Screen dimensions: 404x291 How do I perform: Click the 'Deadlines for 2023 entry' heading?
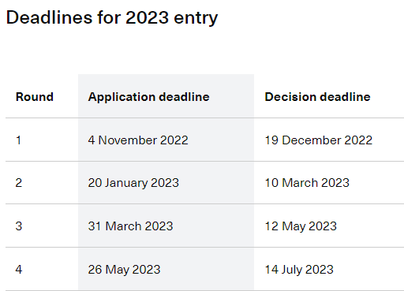point(112,18)
